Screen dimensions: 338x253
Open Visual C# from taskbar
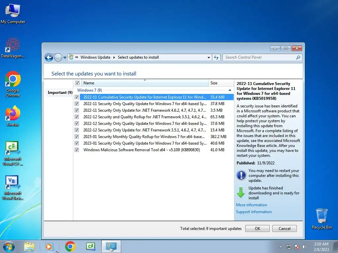point(90,246)
